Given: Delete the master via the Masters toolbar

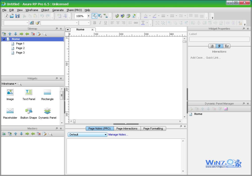Looking at the screenshot, I should point(39,134).
